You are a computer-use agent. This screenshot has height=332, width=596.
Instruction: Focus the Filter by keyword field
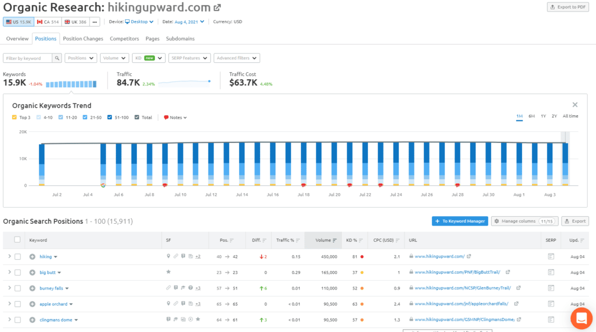click(28, 58)
